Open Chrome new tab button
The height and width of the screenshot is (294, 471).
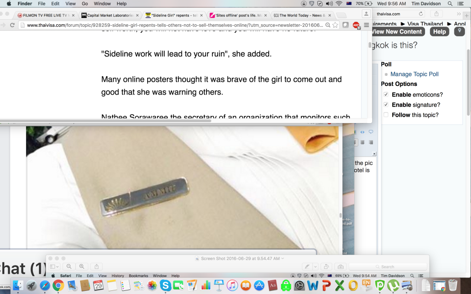click(341, 15)
